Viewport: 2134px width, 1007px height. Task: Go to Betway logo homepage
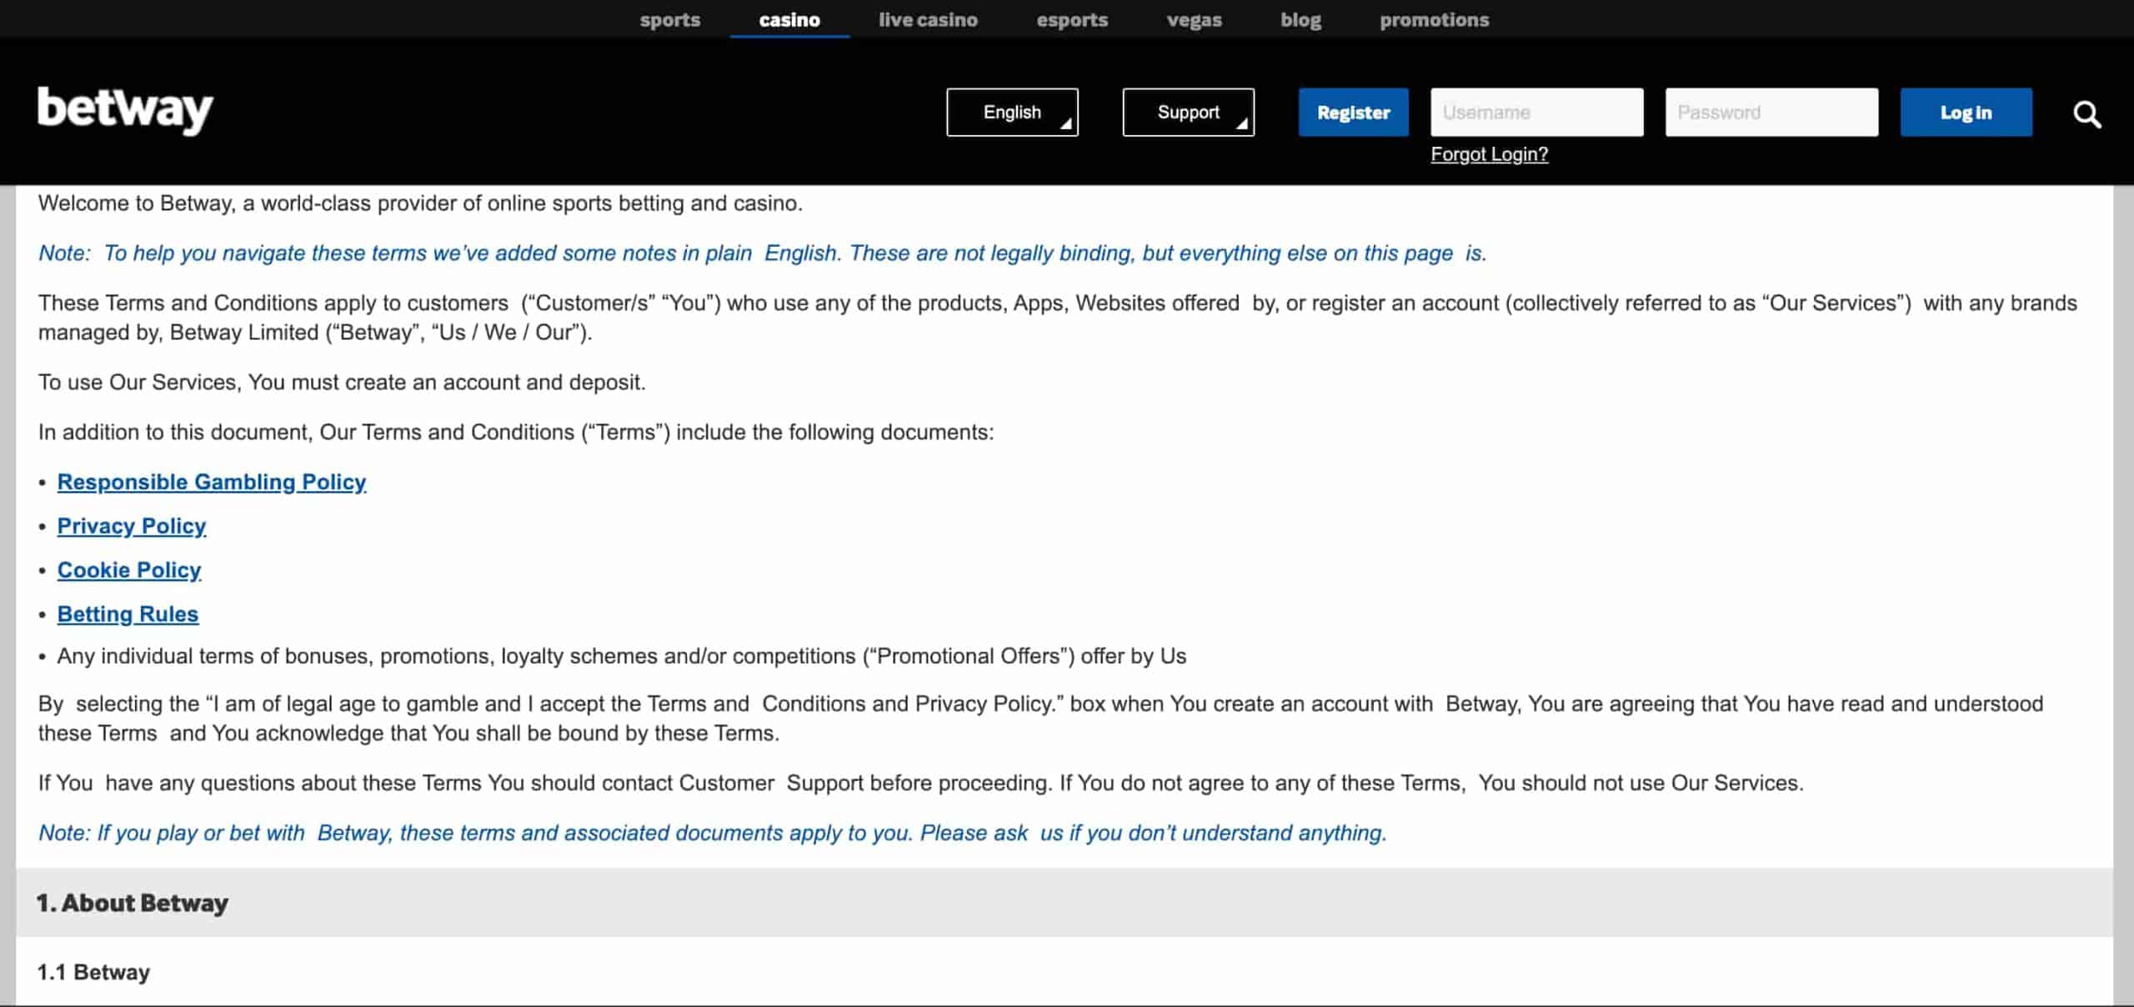pos(125,110)
